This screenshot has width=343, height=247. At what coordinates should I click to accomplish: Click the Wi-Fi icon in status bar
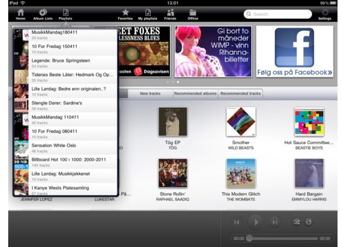(x=23, y=3)
